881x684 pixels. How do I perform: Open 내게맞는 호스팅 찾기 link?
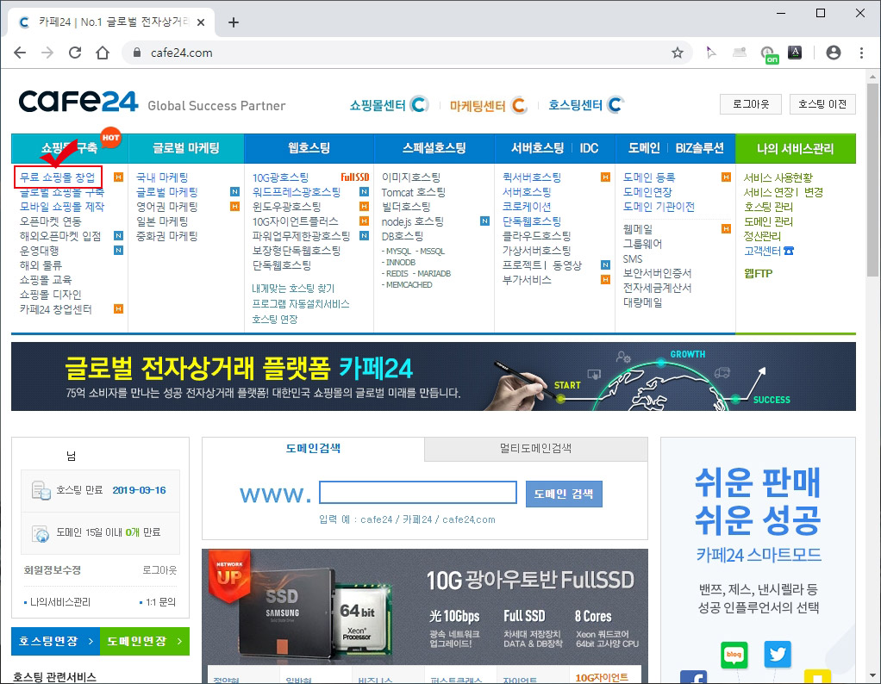coord(293,289)
